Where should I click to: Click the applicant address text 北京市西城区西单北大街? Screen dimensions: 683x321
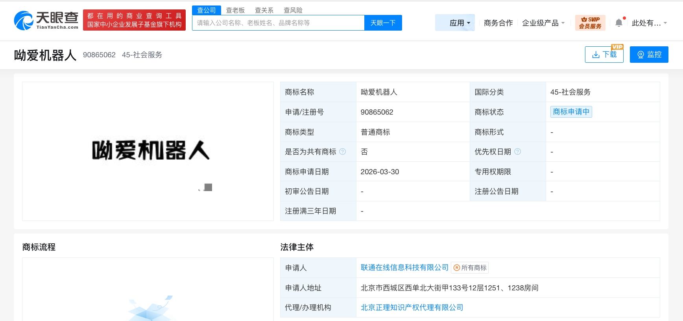tap(450, 288)
